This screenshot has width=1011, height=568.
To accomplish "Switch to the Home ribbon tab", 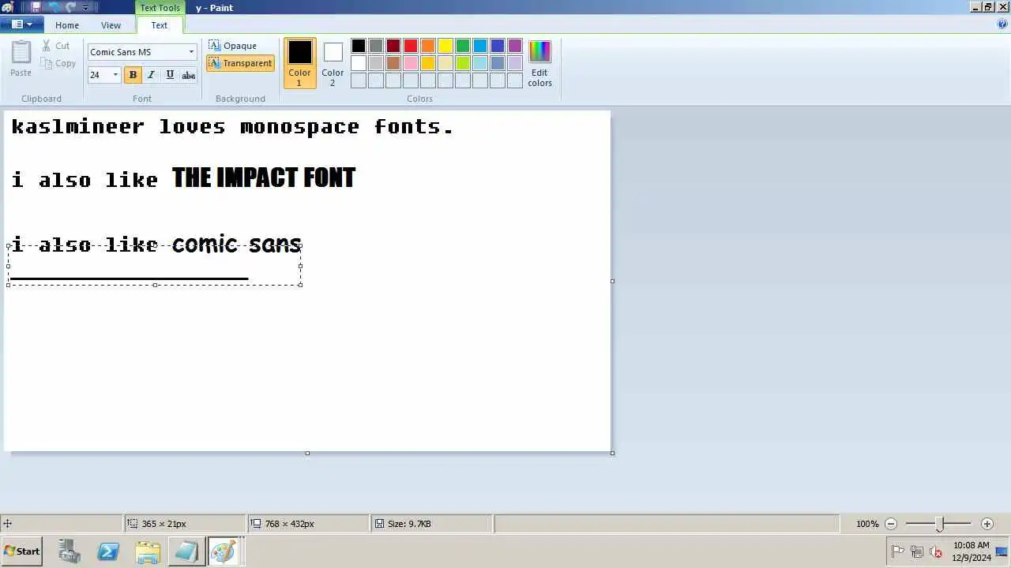I will (67, 25).
